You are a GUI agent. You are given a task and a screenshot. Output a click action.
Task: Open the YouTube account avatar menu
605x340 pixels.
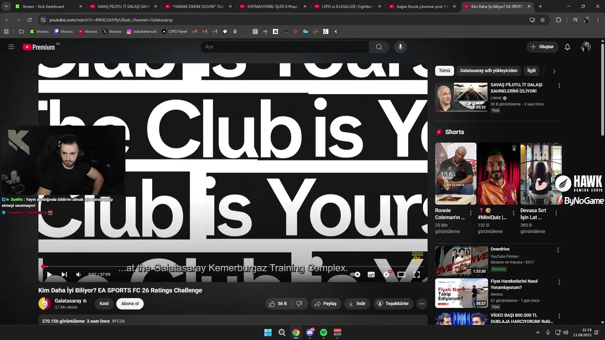(586, 47)
